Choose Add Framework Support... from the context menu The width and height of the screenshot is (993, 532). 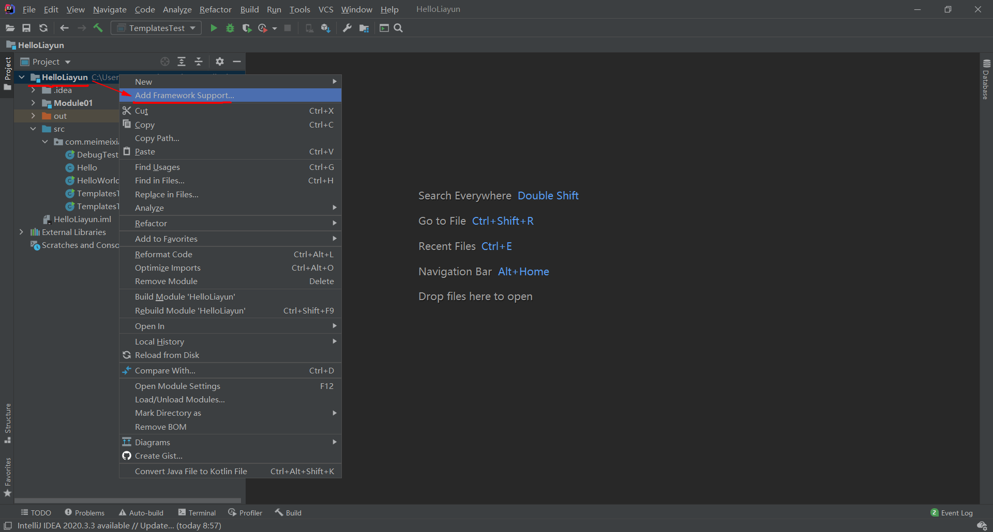230,95
